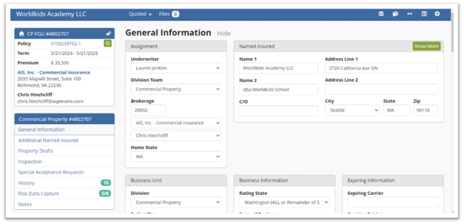Open the City dropdown showing Seattle

point(352,110)
